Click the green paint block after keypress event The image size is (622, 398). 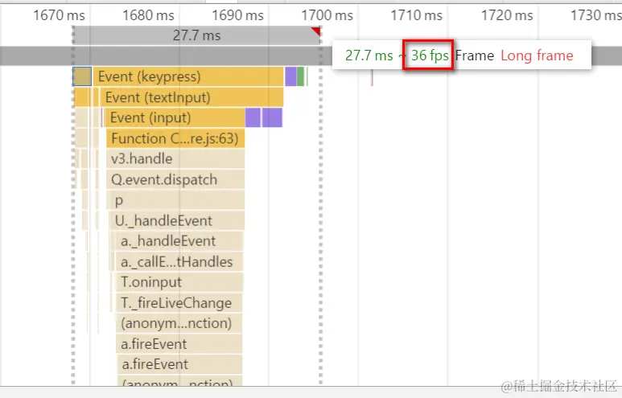pyautogui.click(x=300, y=76)
